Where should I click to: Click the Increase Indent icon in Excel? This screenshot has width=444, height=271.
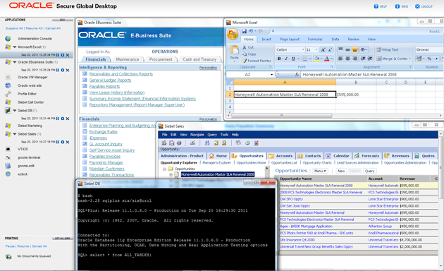pos(370,59)
